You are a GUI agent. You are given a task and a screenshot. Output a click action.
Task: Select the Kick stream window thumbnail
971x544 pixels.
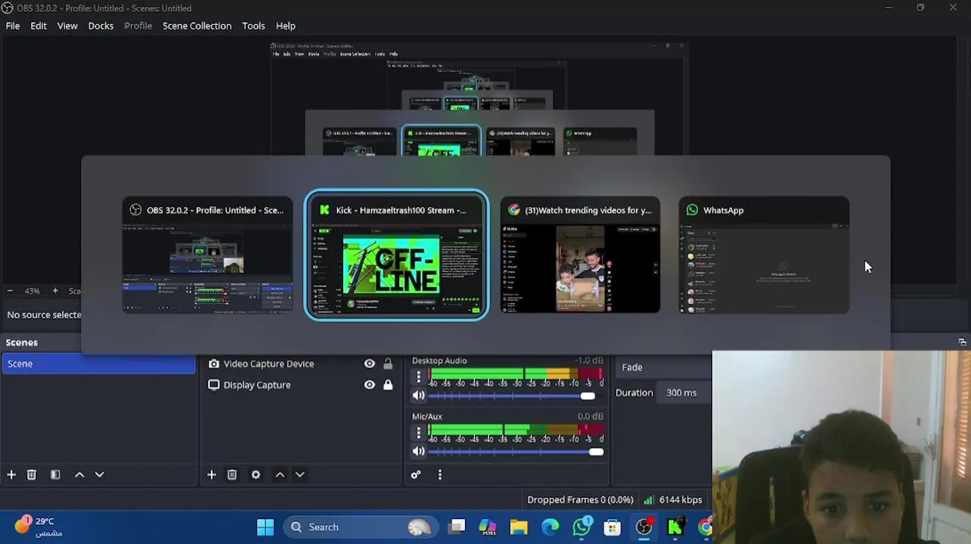397,255
